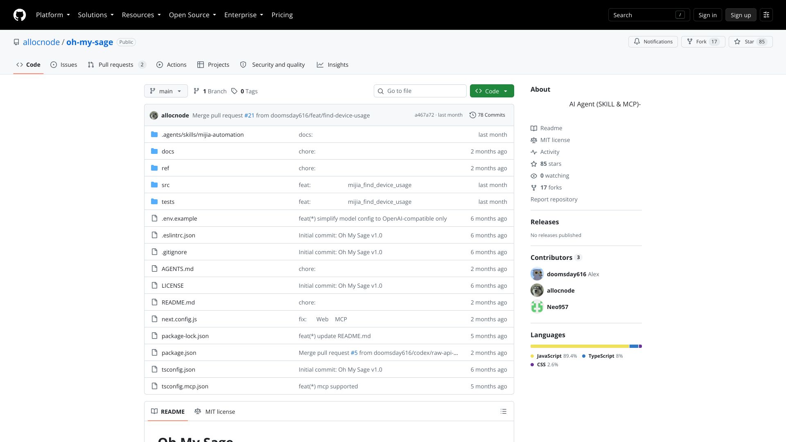View the Security and quality tab
This screenshot has height=442, width=786.
(x=272, y=65)
